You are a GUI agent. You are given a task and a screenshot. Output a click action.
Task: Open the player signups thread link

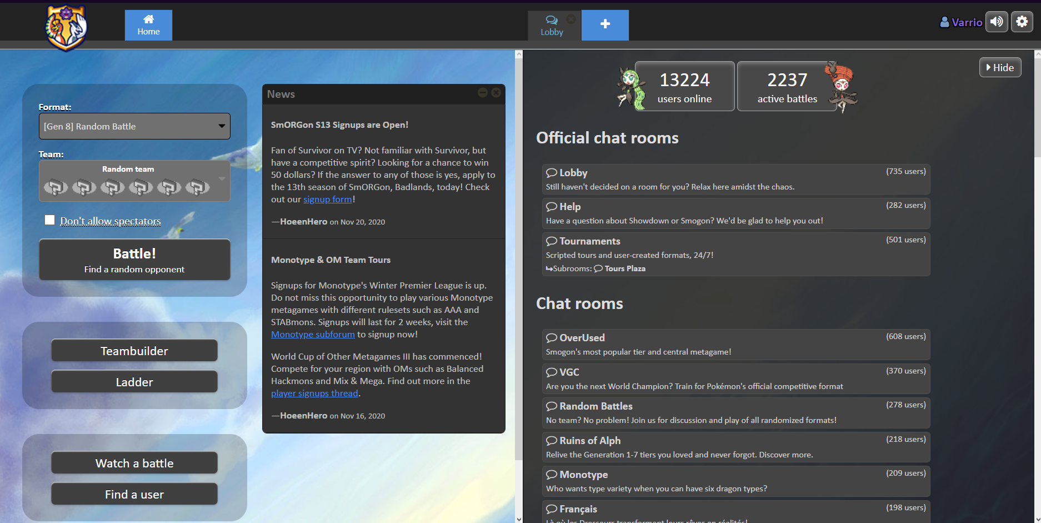(x=314, y=393)
